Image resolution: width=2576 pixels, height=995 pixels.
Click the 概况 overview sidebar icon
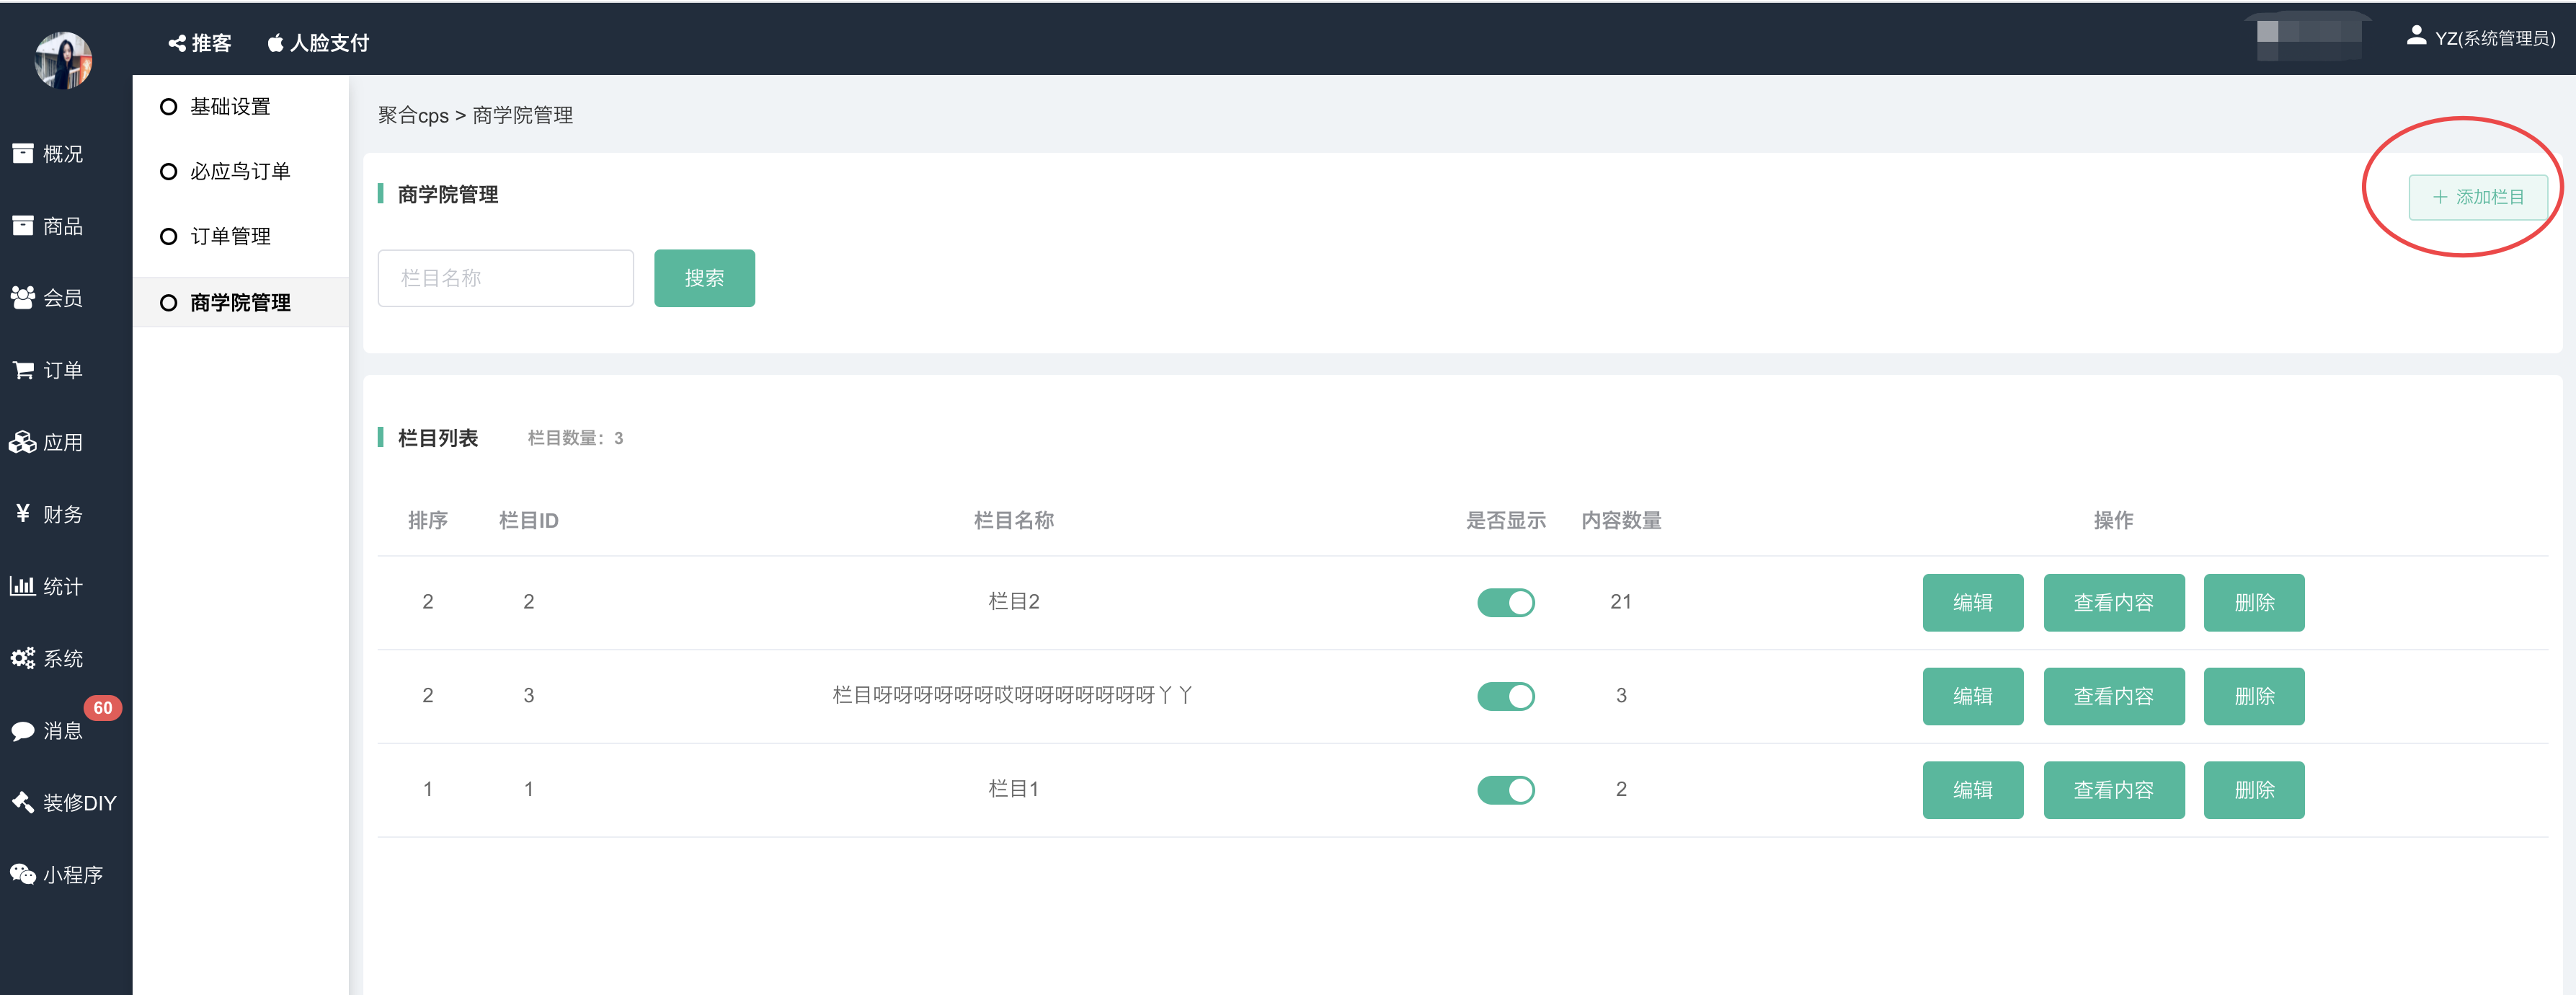click(x=23, y=153)
